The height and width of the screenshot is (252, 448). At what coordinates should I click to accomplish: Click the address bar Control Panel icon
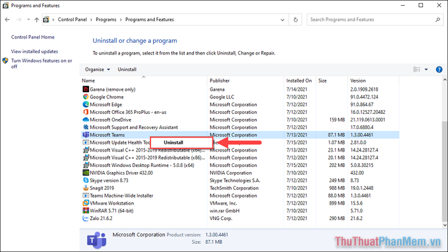point(46,20)
